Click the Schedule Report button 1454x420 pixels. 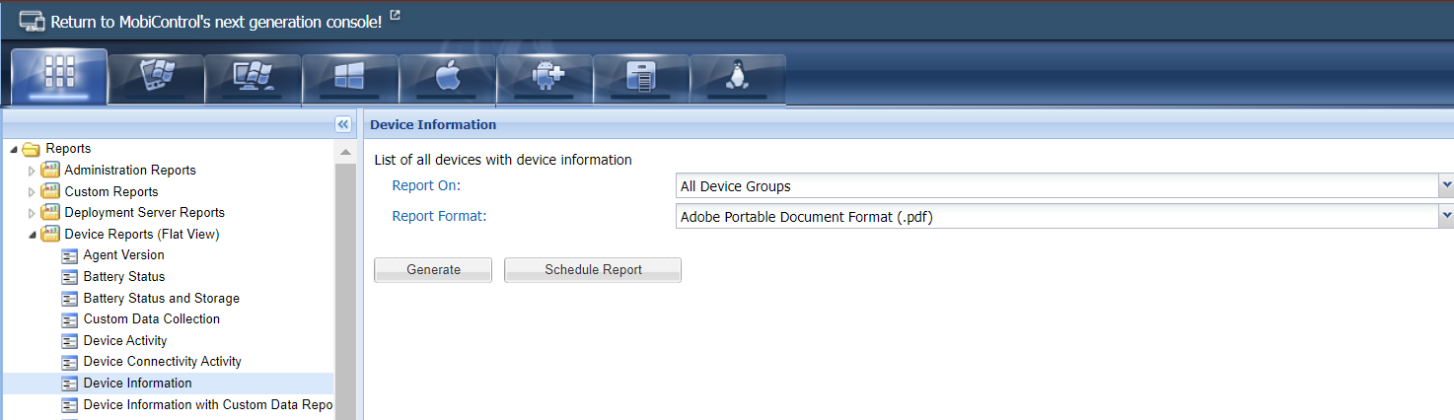pyautogui.click(x=593, y=270)
